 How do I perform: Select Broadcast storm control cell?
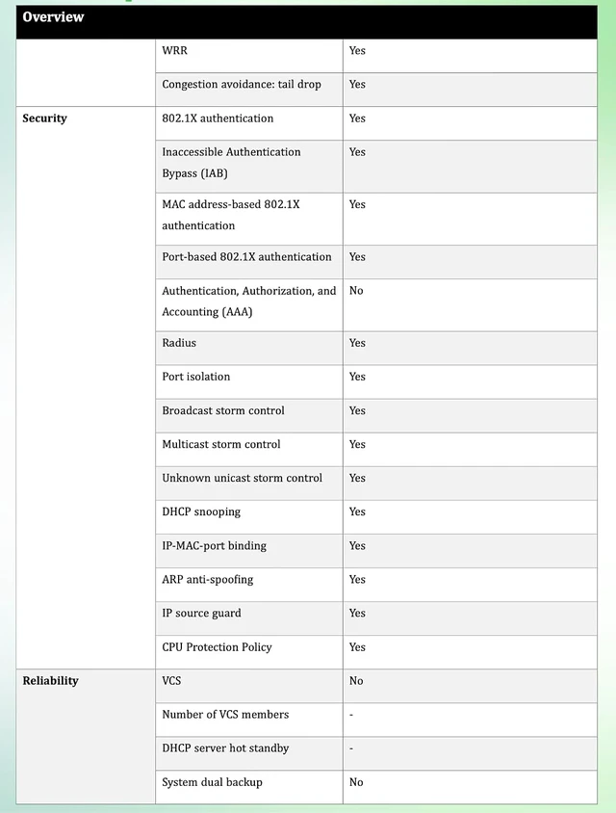(249, 416)
